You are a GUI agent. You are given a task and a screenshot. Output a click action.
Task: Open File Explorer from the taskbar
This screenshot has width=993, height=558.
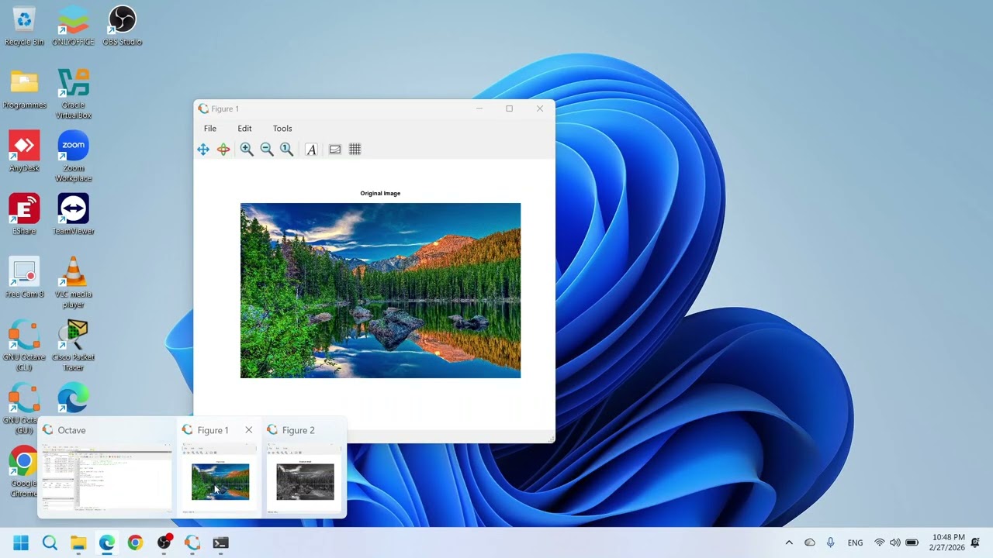pyautogui.click(x=78, y=542)
